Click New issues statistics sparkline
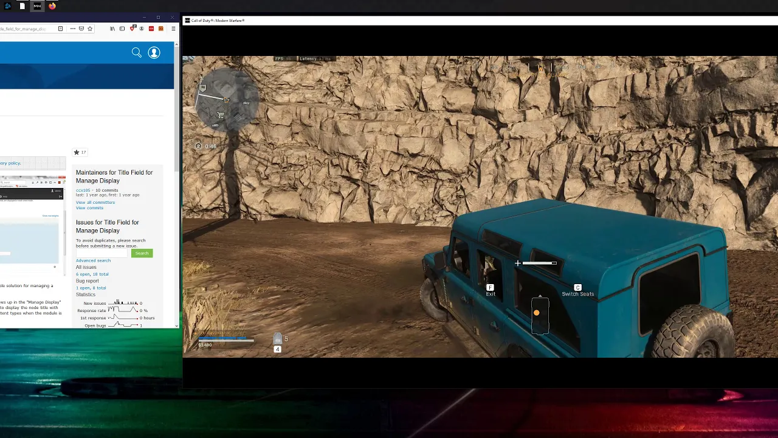Screen dimensions: 778x438 pos(123,303)
